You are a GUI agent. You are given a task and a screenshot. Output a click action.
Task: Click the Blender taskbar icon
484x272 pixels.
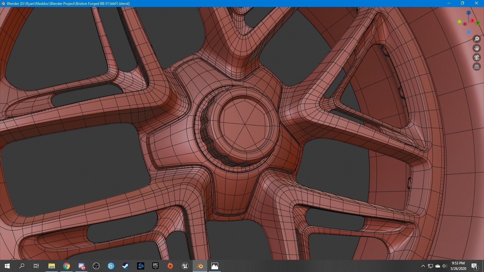(200, 266)
